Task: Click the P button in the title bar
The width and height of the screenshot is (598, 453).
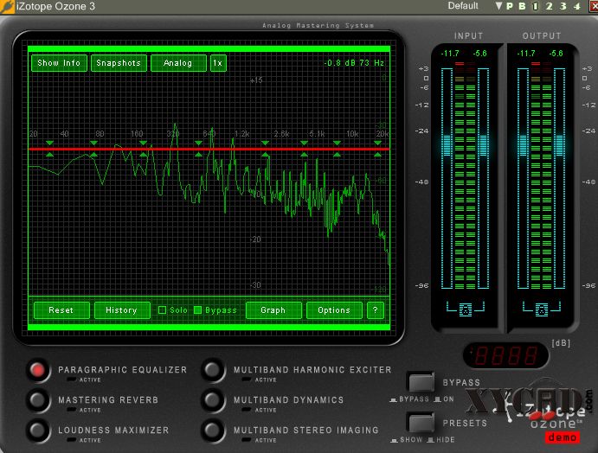Action: (510, 6)
